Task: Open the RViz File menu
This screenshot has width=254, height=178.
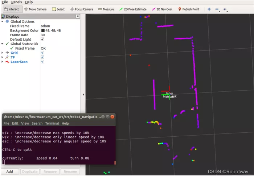Action: (x=5, y=2)
